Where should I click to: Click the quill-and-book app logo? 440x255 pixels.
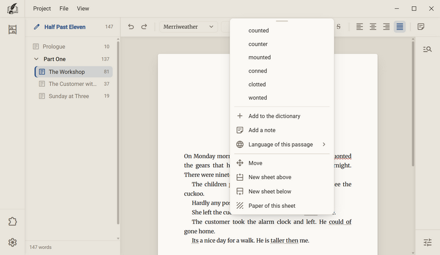(x=12, y=8)
